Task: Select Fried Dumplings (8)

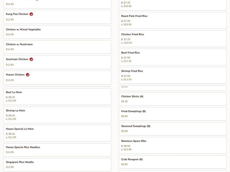Action: [x=172, y=114]
